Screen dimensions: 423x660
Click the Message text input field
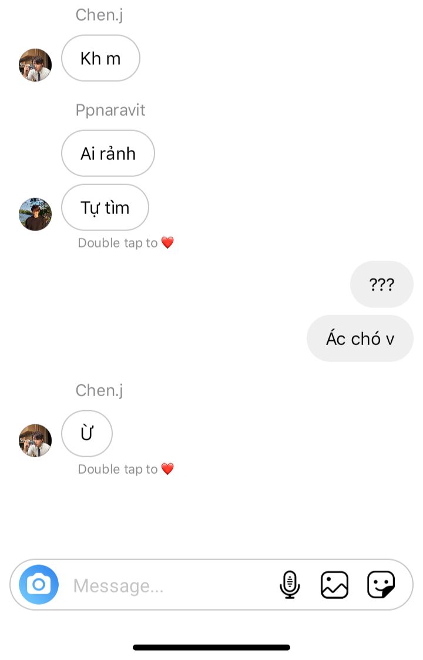169,585
